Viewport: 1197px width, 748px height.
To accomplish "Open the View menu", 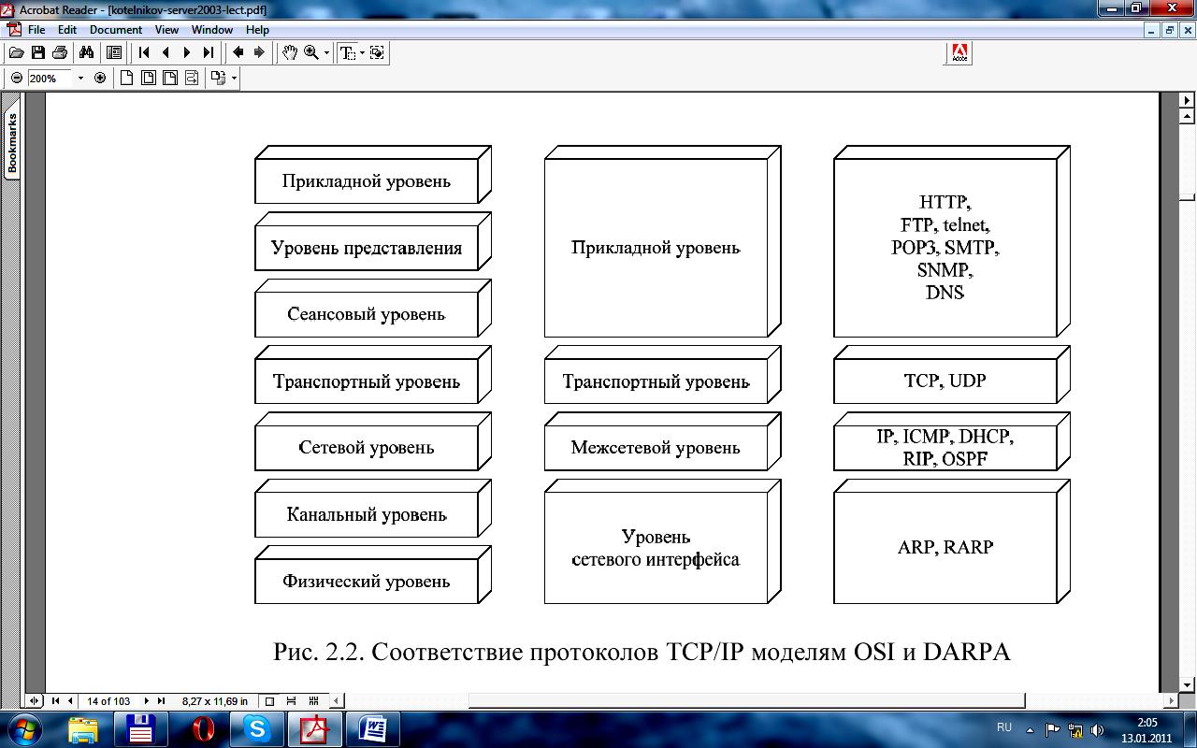I will pos(166,30).
